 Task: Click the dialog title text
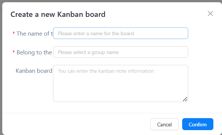[58, 14]
